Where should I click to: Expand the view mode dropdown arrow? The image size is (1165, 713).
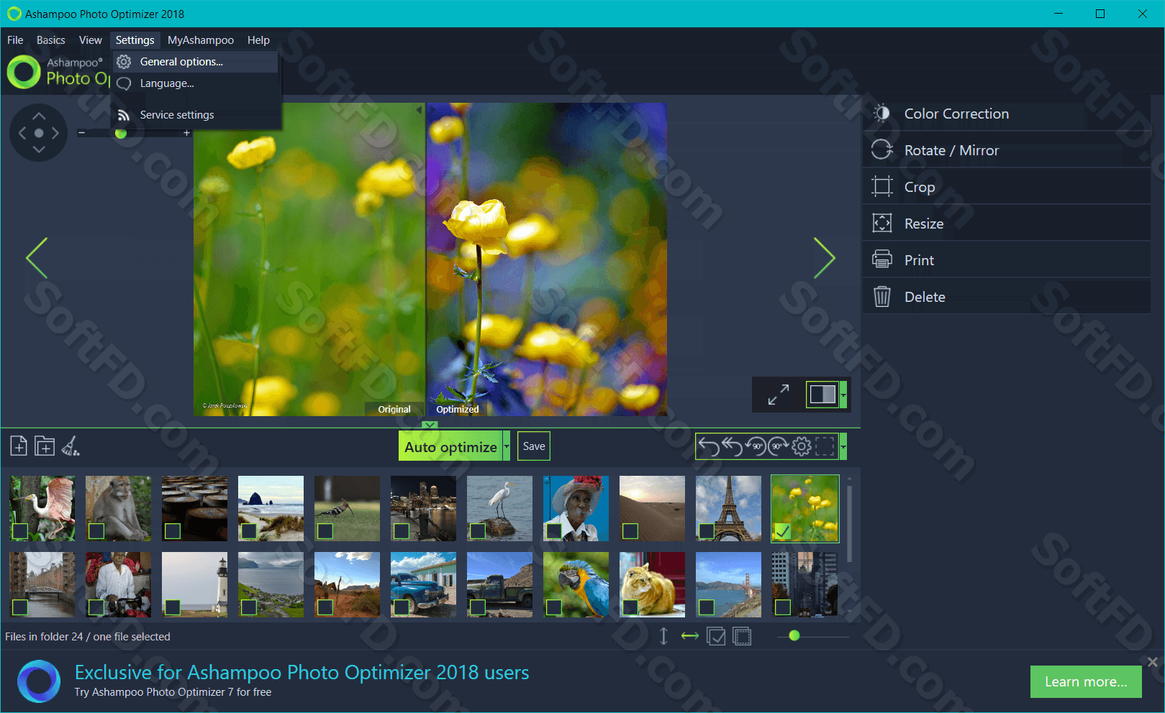coord(843,395)
